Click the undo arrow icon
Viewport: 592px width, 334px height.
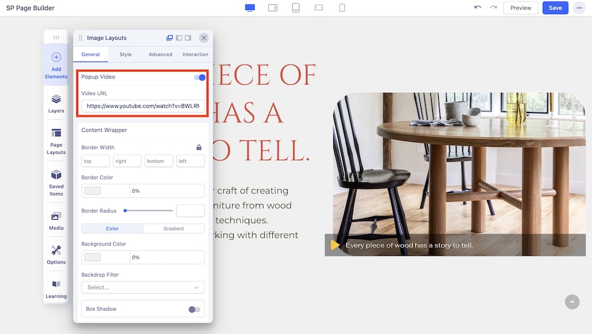[x=478, y=8]
